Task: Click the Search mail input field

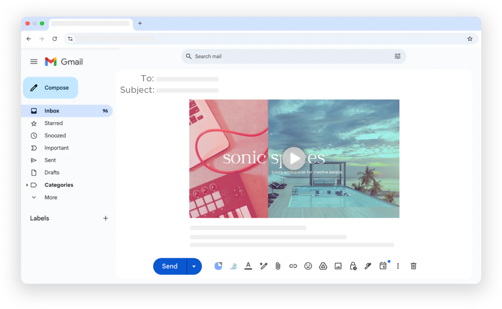Action: pyautogui.click(x=278, y=56)
